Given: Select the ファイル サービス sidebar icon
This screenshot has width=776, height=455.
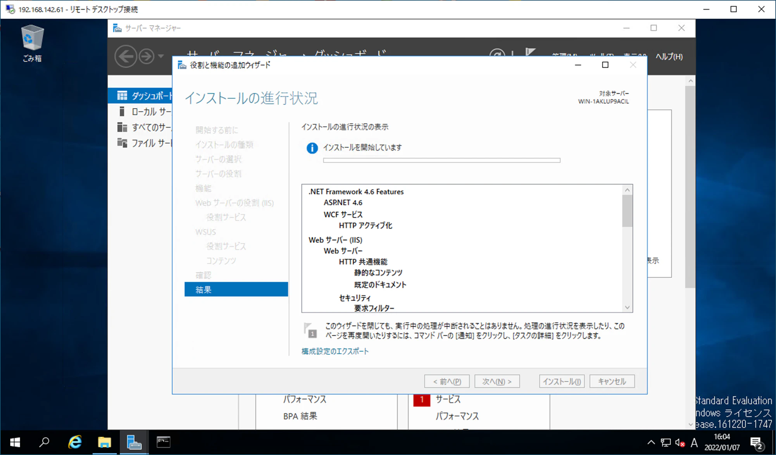Looking at the screenshot, I should coord(122,143).
